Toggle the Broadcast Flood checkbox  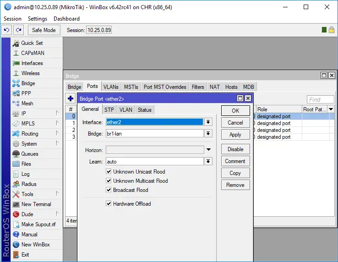pos(109,190)
